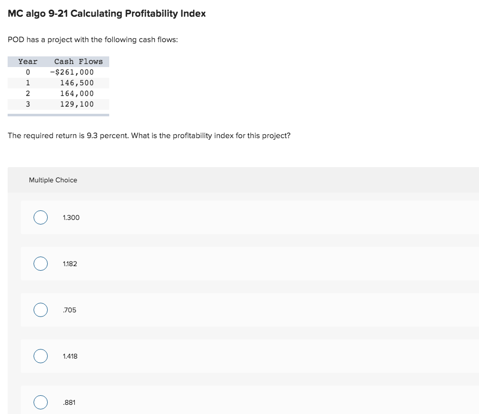The width and height of the screenshot is (479, 414).
Task: Click the Year 3 row showing 129,100
Action: 58,104
